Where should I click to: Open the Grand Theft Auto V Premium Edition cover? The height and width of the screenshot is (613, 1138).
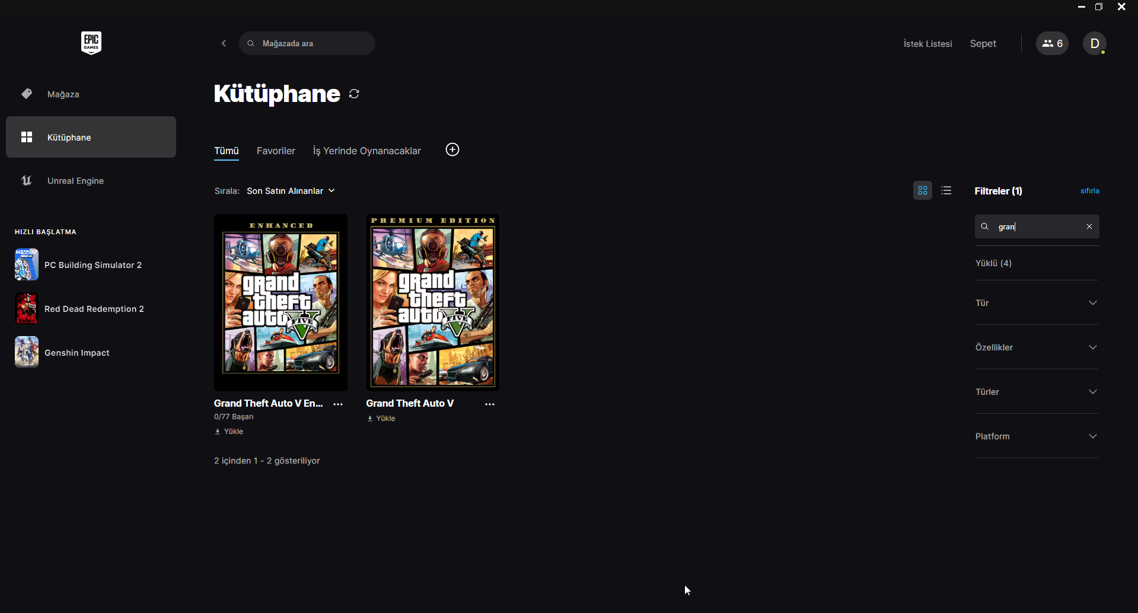pos(433,302)
